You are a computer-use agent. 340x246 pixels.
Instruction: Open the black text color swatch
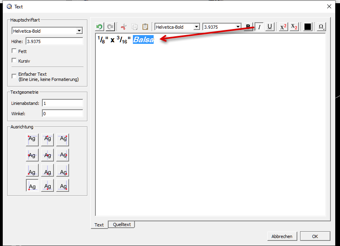(308, 27)
